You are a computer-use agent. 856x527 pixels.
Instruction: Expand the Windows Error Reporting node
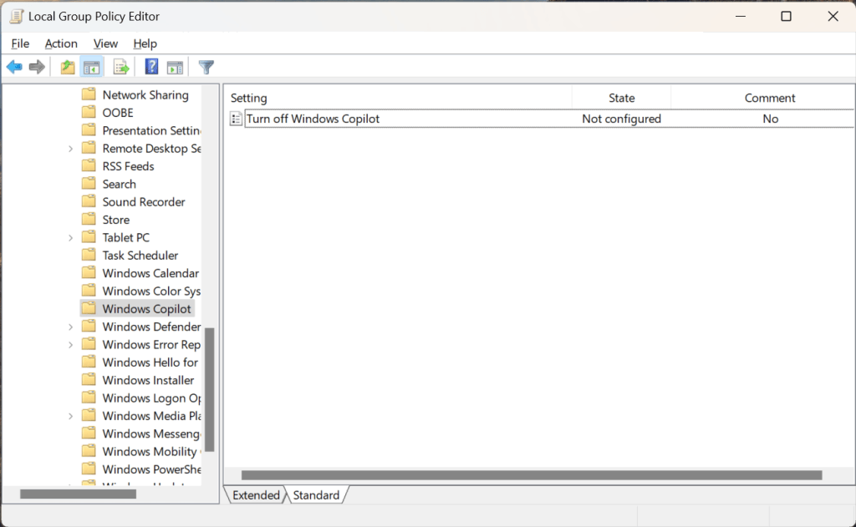coord(70,344)
